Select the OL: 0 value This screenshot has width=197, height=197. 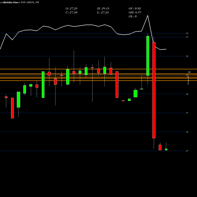[132, 17]
